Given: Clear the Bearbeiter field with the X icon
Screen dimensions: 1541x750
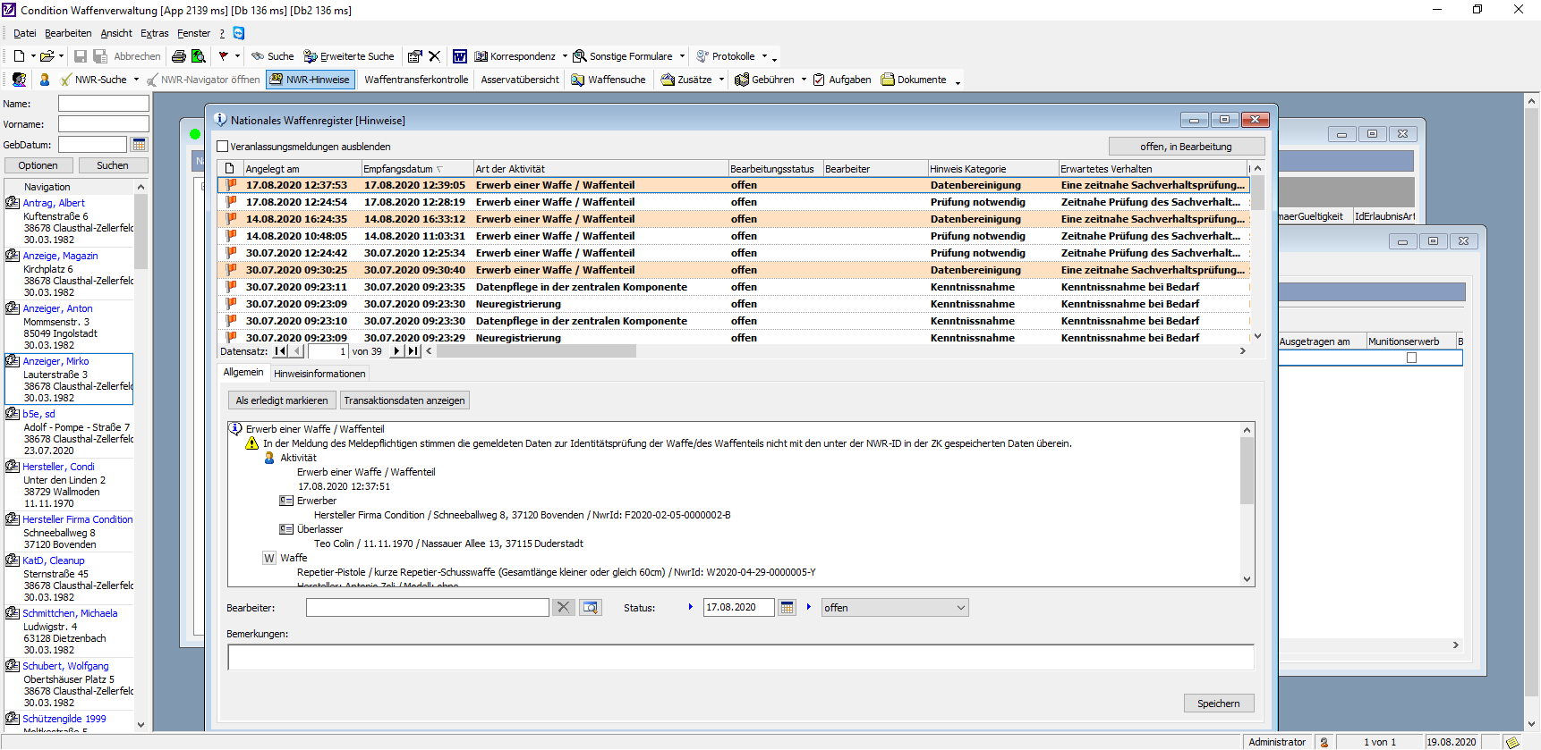Looking at the screenshot, I should pos(563,608).
